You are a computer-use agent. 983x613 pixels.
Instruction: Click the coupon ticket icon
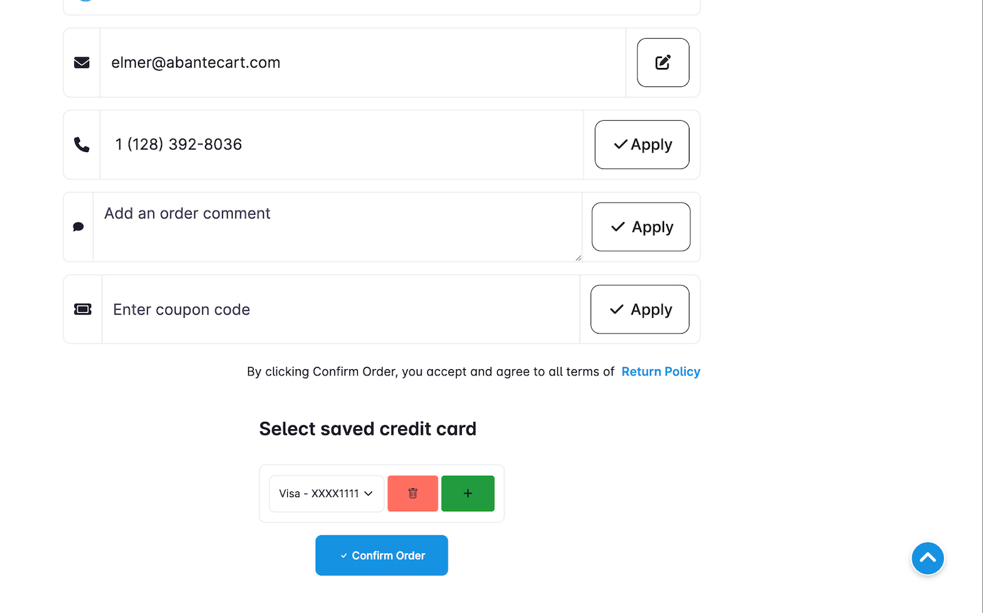(83, 310)
